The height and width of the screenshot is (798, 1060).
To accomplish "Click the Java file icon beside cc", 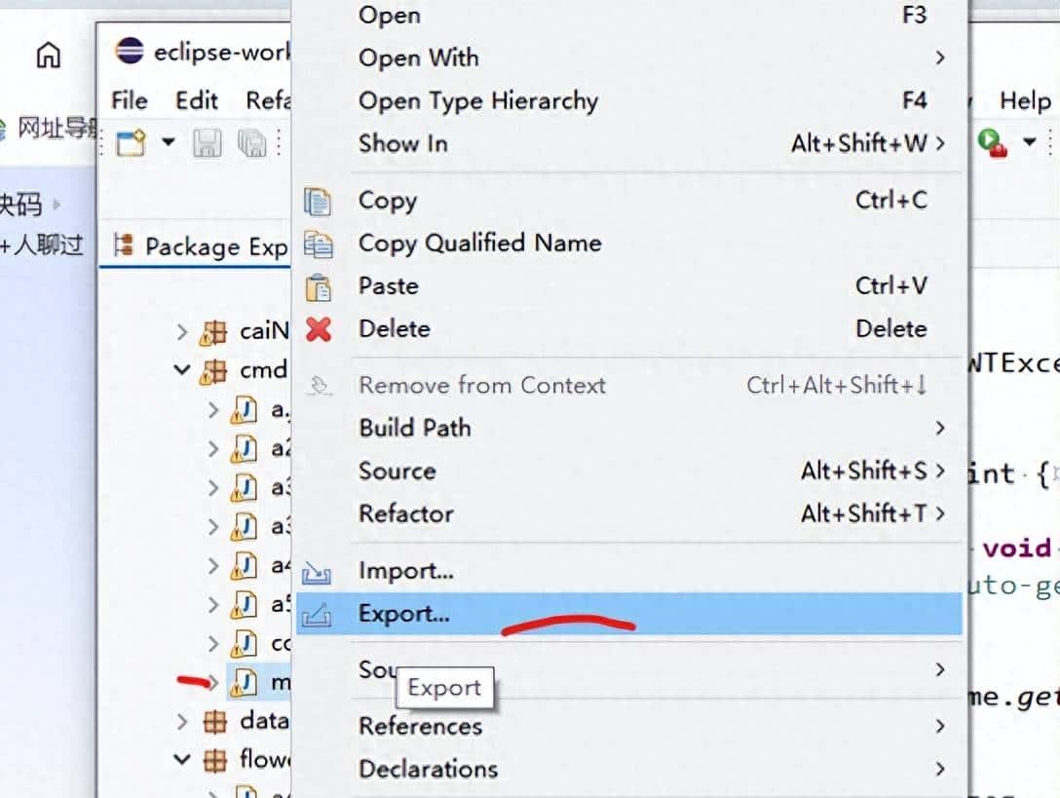I will coord(244,644).
